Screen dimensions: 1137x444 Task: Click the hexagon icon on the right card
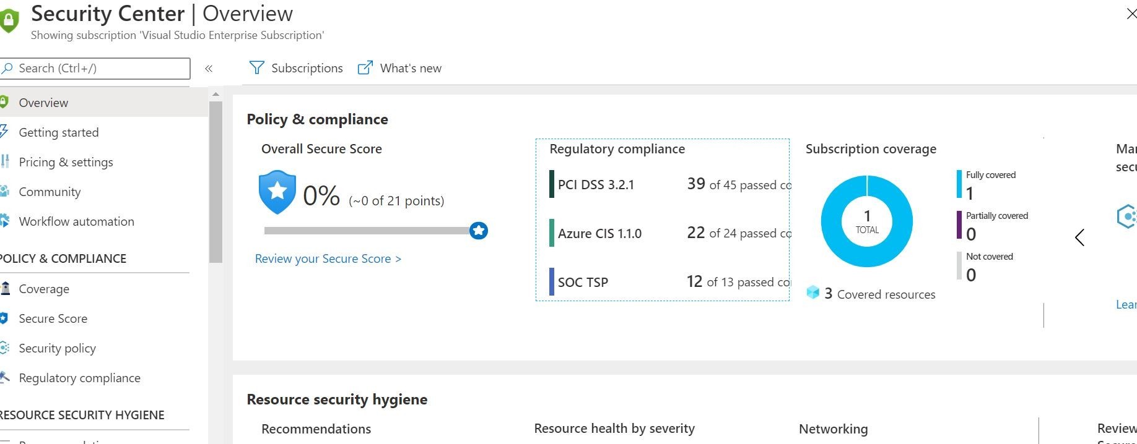(x=1126, y=216)
